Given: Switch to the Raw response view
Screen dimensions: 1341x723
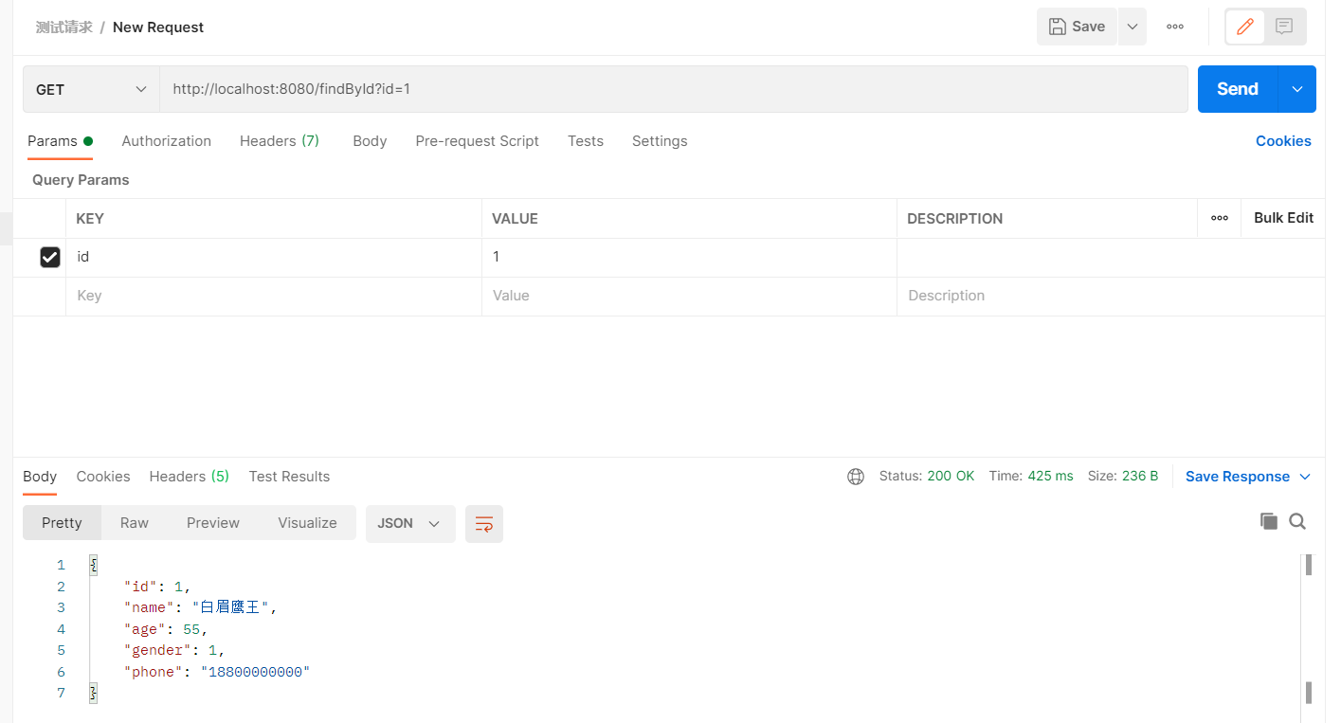Looking at the screenshot, I should point(134,522).
